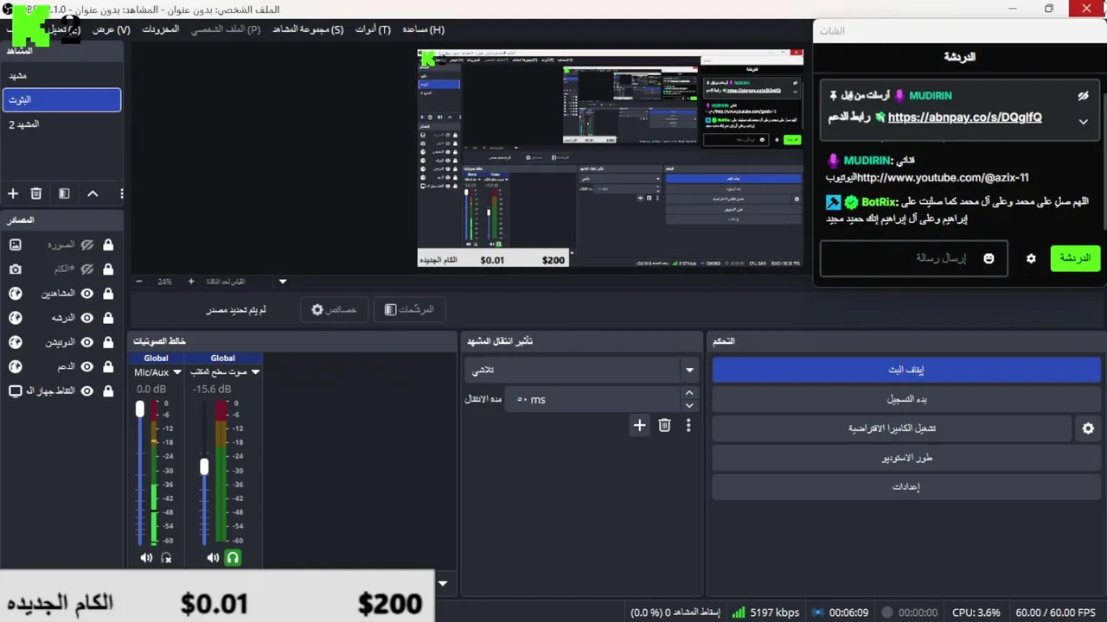The image size is (1107, 622).
Task: Hide pinned message with crossed-eye icon
Action: [1083, 96]
